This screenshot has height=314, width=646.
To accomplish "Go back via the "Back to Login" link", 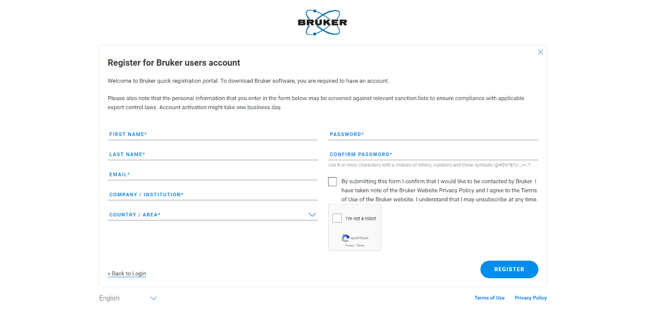I will (x=127, y=274).
